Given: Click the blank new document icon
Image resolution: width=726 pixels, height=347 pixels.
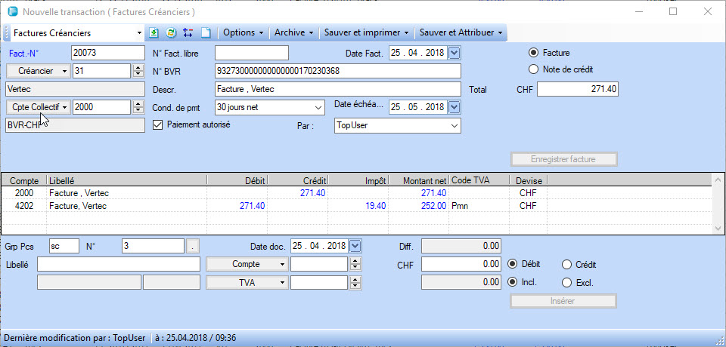Looking at the screenshot, I should point(205,32).
